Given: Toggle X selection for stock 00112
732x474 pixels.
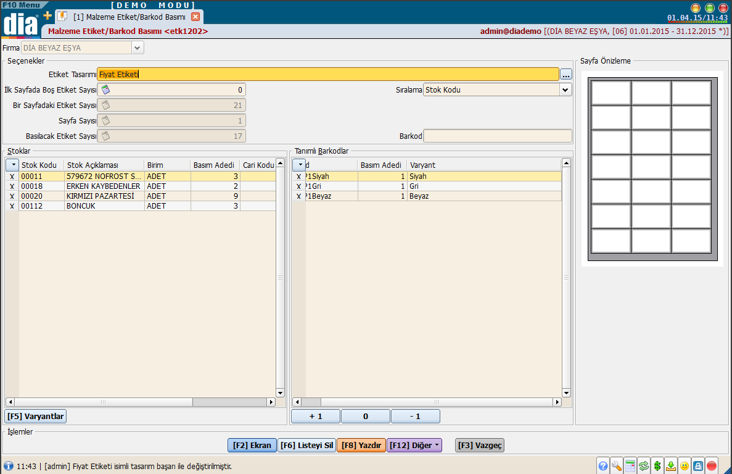Looking at the screenshot, I should pyautogui.click(x=12, y=206).
